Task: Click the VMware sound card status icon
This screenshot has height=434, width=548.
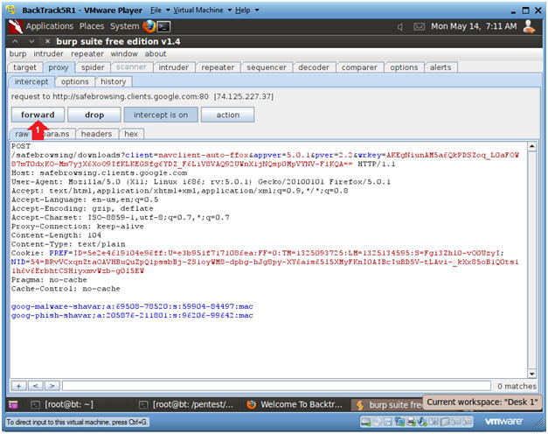Action: (422, 422)
